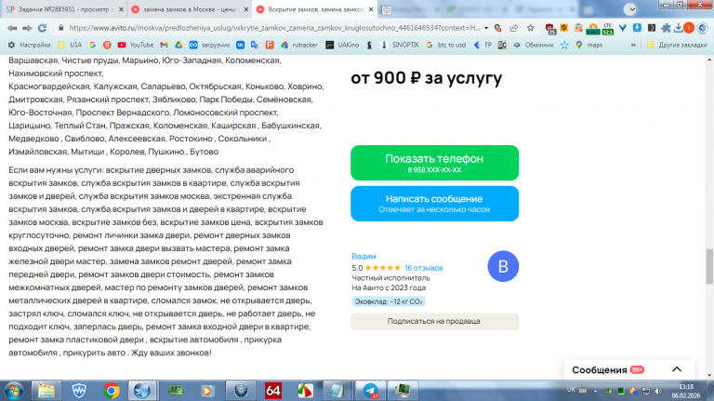This screenshot has width=714, height=401.
Task: Open the SINOPTIK weather bookmark
Action: [x=400, y=45]
